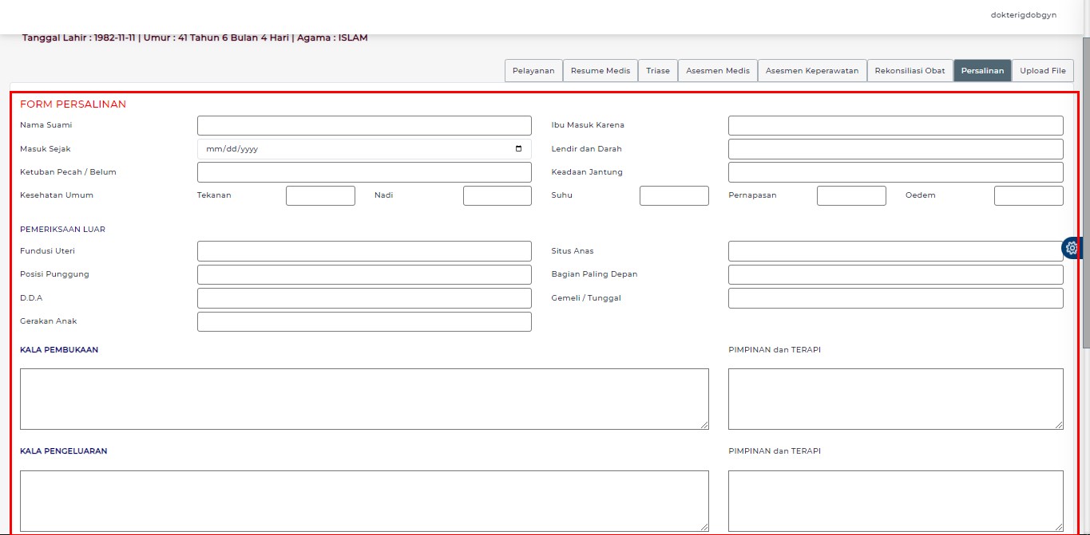Select the Tekanan input box
Viewport: 1090px width, 535px height.
click(320, 195)
